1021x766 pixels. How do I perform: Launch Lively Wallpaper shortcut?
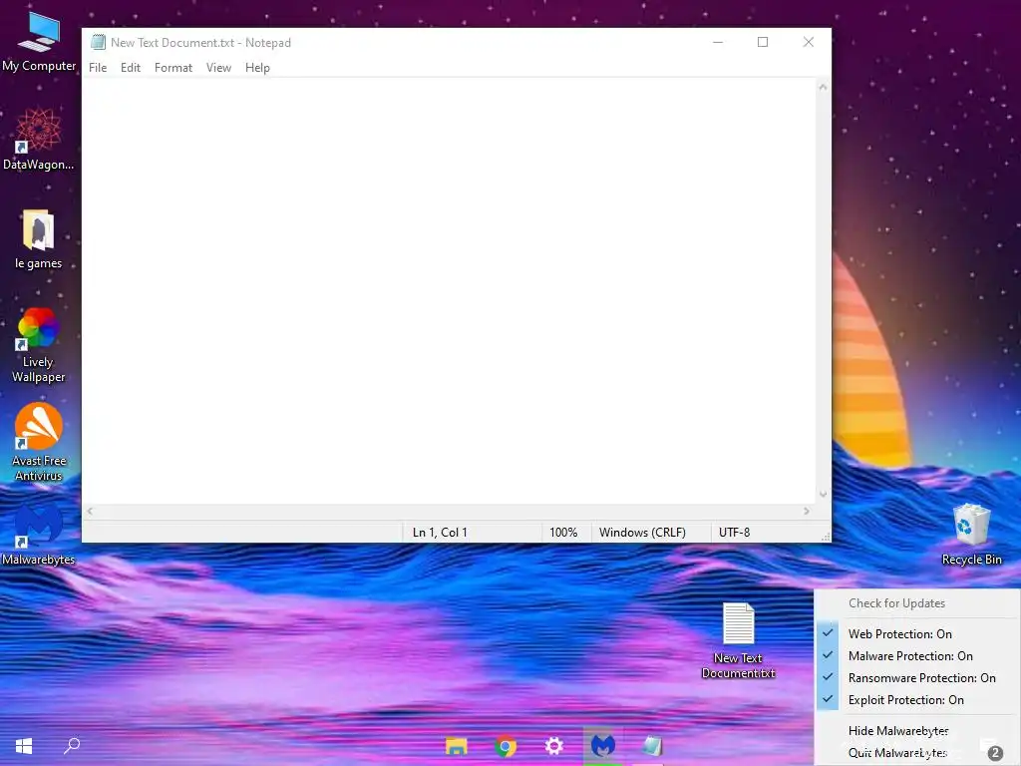[39, 345]
